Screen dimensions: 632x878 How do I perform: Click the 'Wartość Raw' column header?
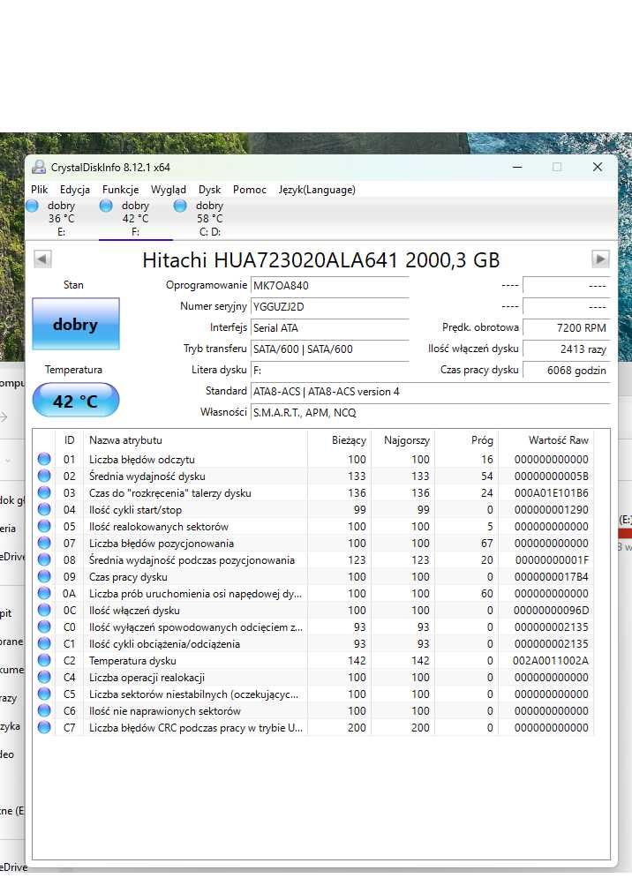pos(545,440)
